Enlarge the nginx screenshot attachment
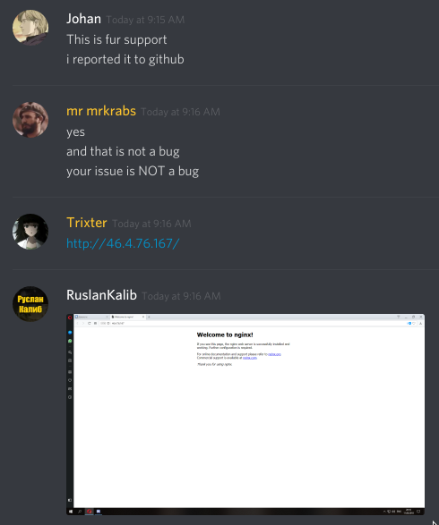Viewport: 439px width, 525px height. [x=245, y=414]
